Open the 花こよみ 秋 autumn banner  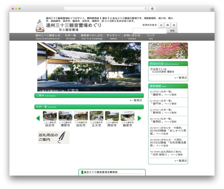[168, 50]
